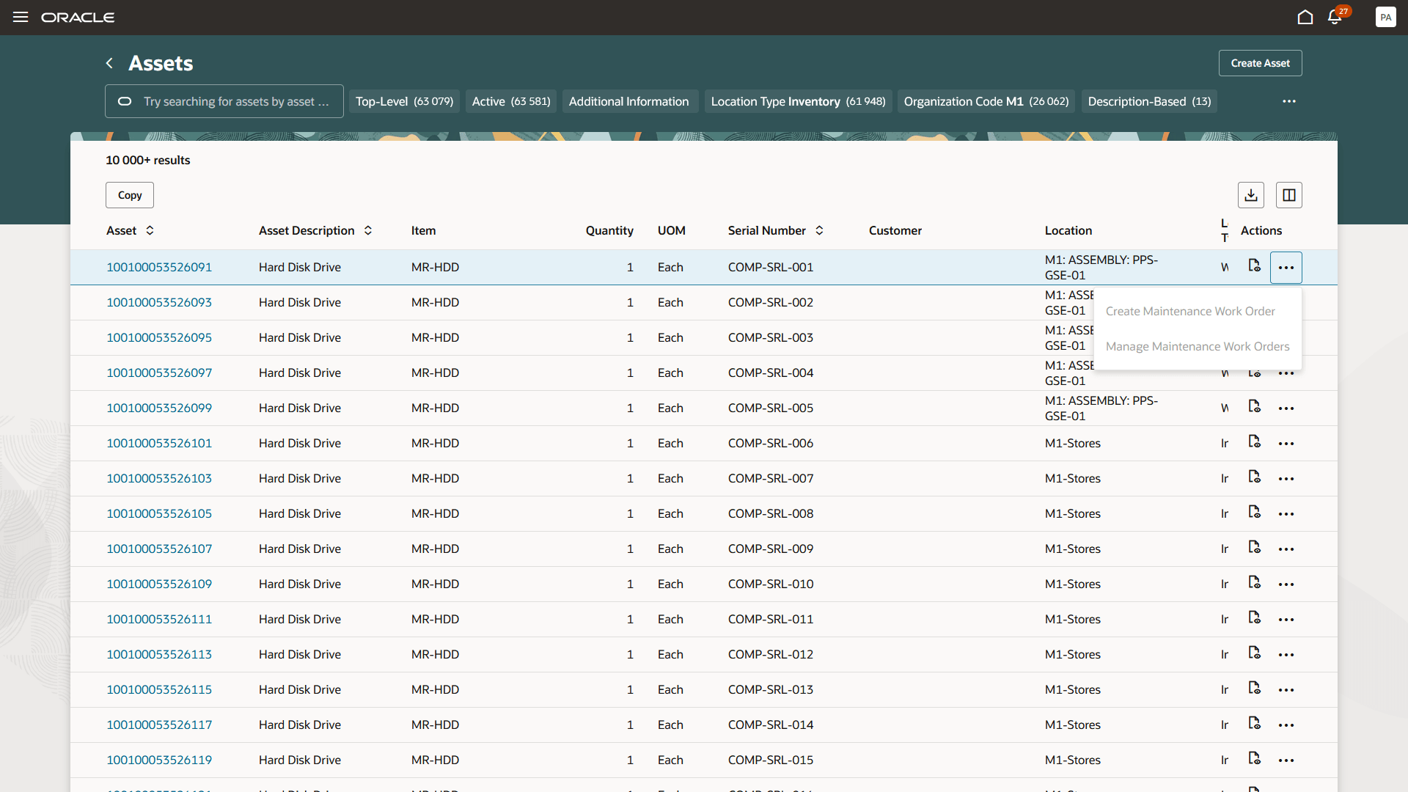Click the Create Asset button
This screenshot has width=1408, height=792.
(1260, 63)
